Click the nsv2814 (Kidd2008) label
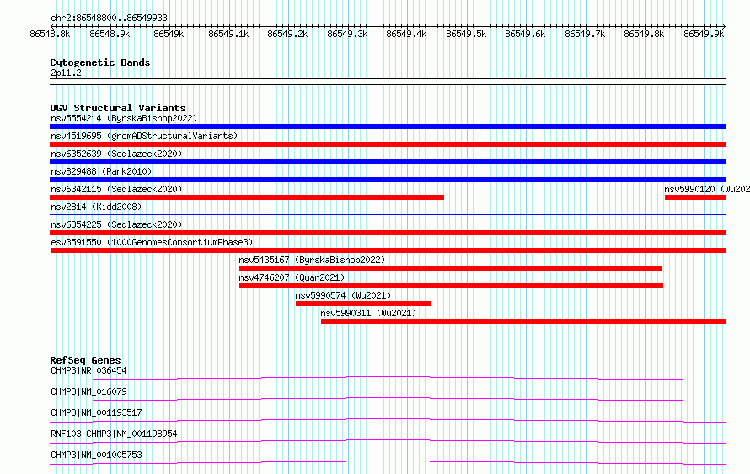The width and height of the screenshot is (750, 474). 96,207
